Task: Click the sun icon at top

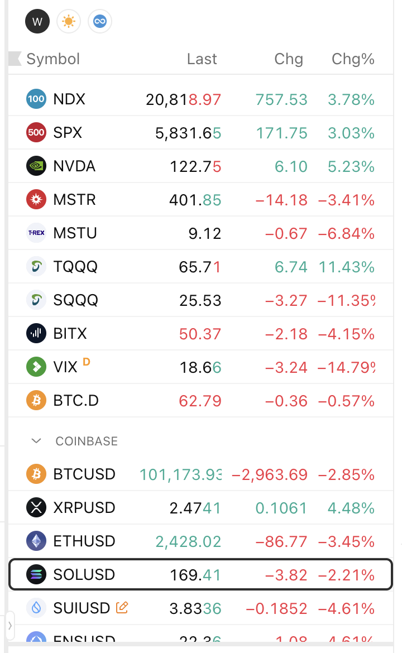Action: [69, 22]
